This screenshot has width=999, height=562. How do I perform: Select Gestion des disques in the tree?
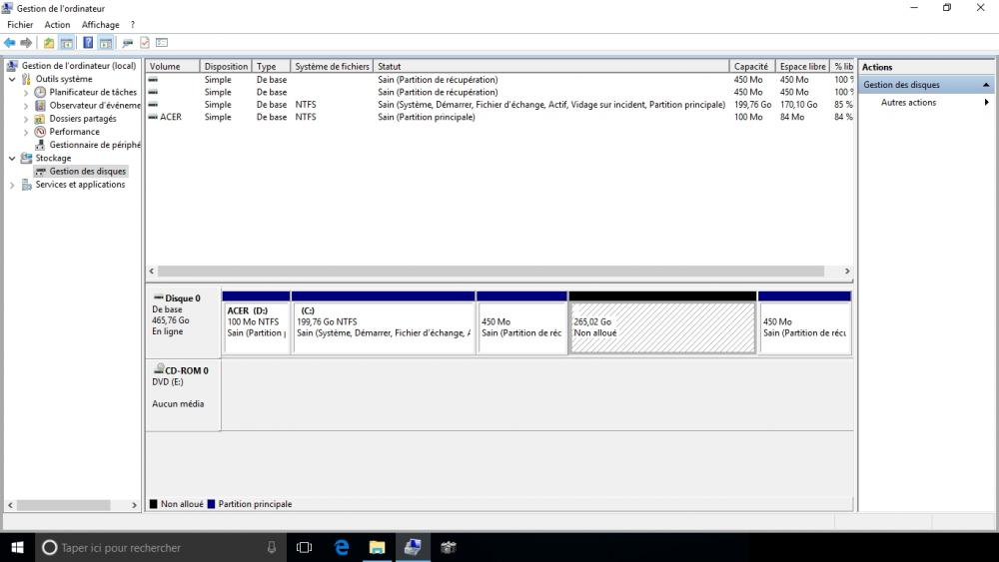pos(87,172)
